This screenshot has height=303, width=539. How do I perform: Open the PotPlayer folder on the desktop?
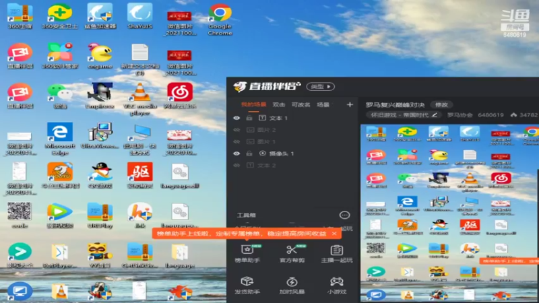(60, 255)
